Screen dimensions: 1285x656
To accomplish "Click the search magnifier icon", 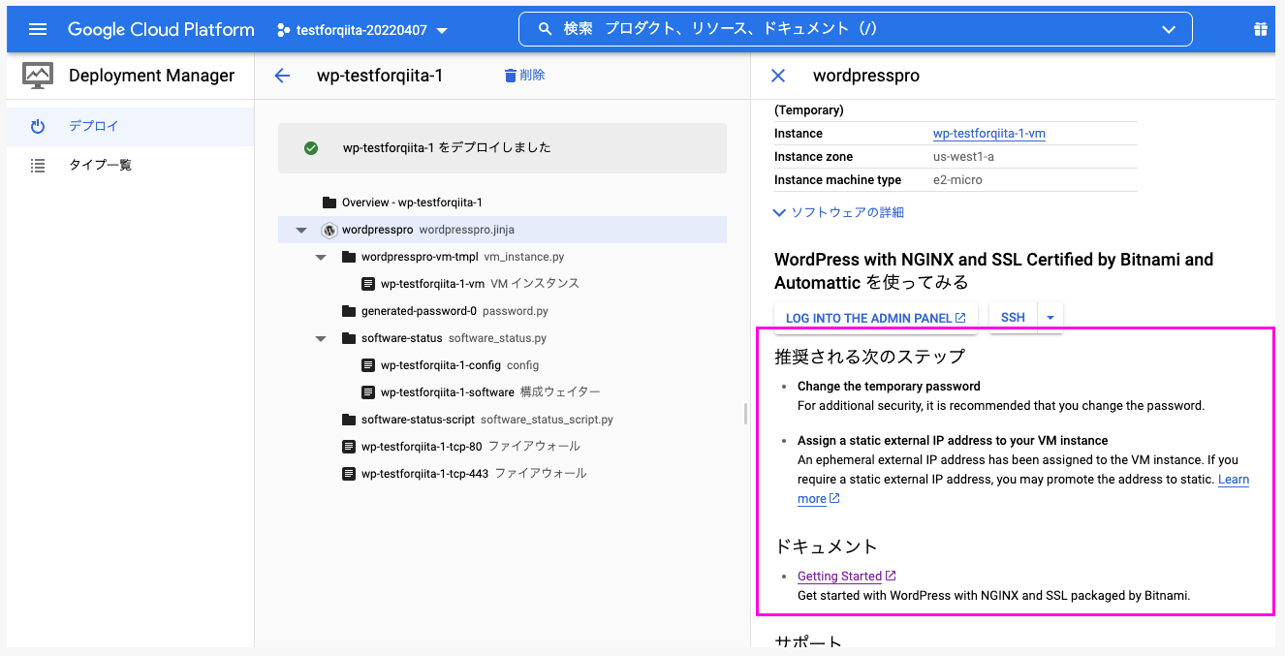I will 546,29.
